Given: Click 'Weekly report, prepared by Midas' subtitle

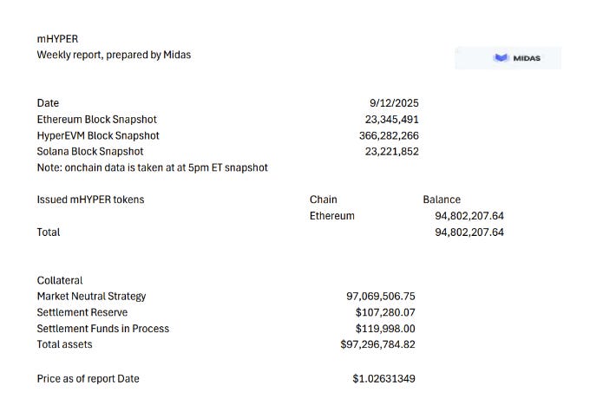Looking at the screenshot, I should pos(114,55).
